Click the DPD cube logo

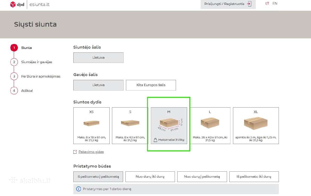pos(13,4)
